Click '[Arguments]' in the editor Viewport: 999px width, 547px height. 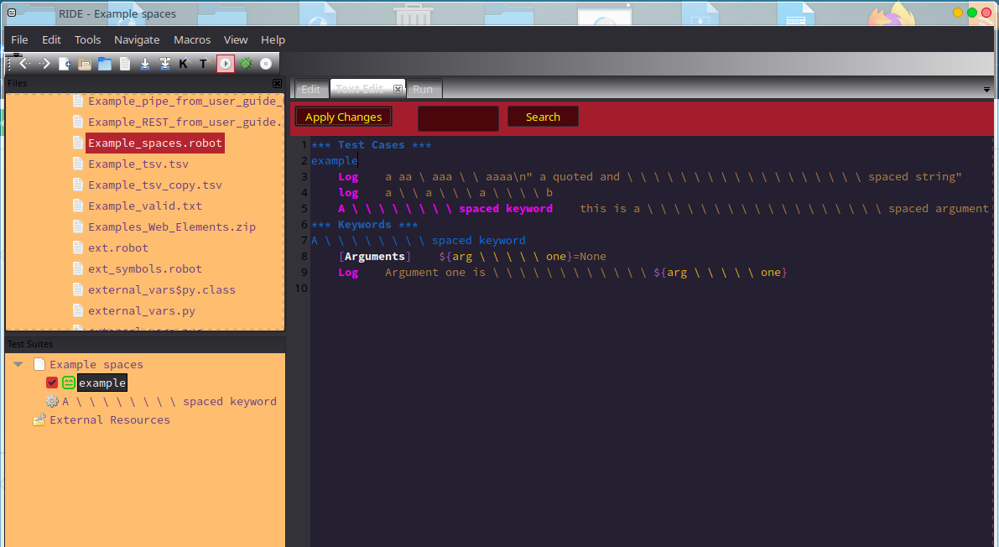pyautogui.click(x=375, y=256)
